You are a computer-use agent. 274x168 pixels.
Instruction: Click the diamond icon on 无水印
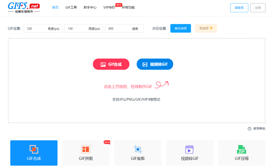click(211, 28)
